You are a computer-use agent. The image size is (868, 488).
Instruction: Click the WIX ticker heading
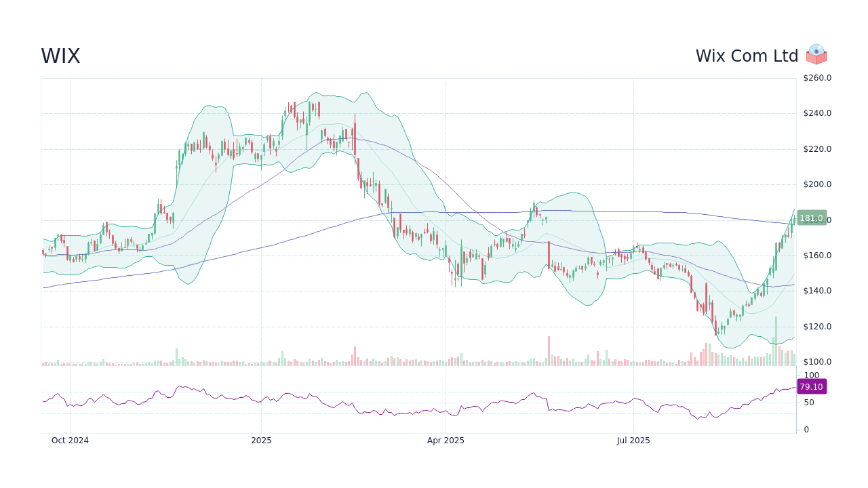coord(60,56)
